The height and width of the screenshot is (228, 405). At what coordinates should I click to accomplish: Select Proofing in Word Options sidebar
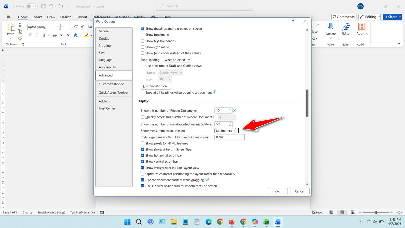point(105,46)
